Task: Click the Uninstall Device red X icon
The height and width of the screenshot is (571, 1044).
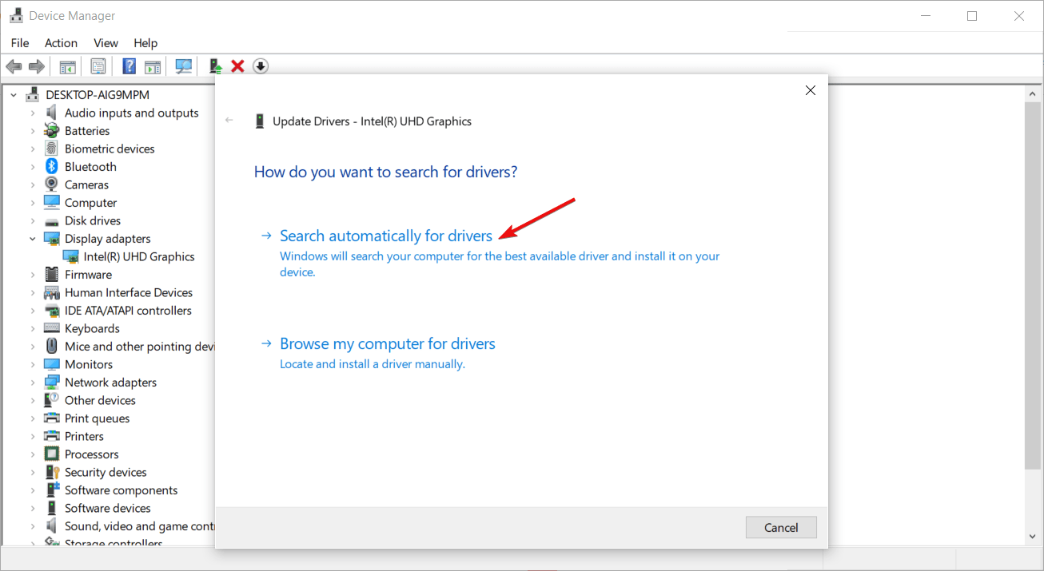Action: tap(237, 65)
